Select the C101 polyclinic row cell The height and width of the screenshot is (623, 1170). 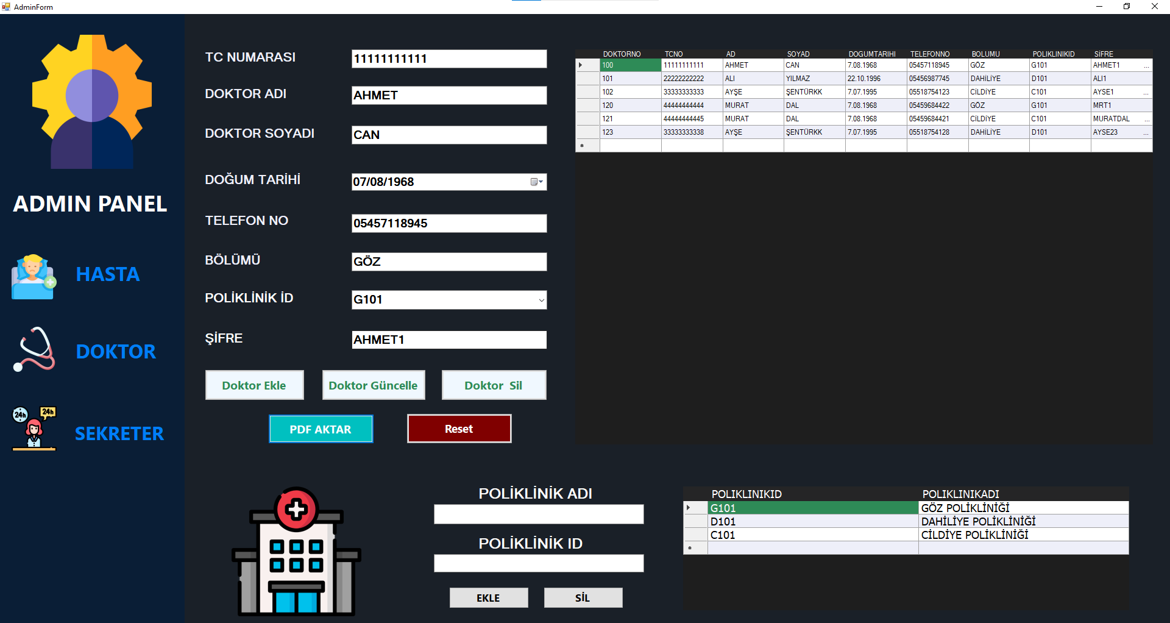tap(814, 535)
